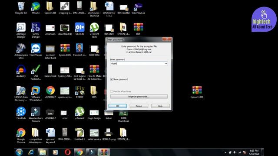Select the Google Chrome desktop shortcut
278x156 pixels.
[x=21, y=135]
